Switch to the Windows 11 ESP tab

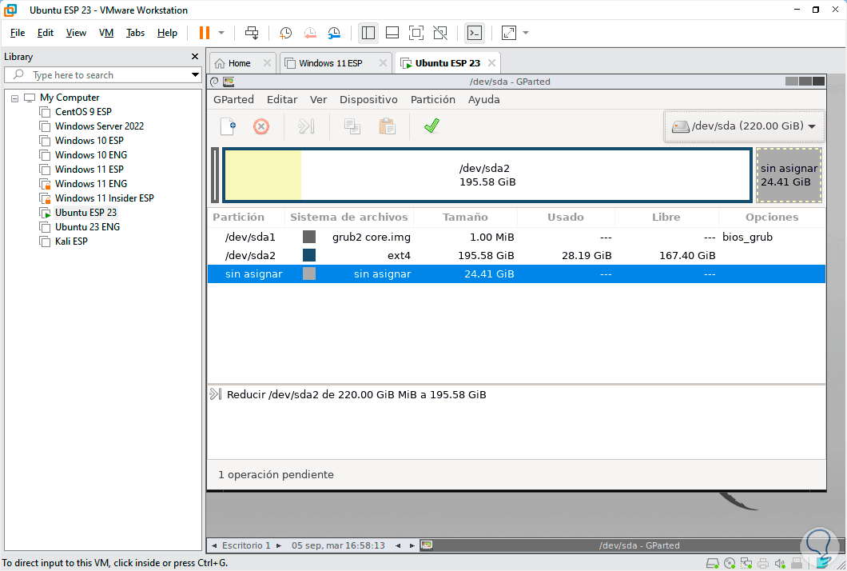(x=330, y=63)
